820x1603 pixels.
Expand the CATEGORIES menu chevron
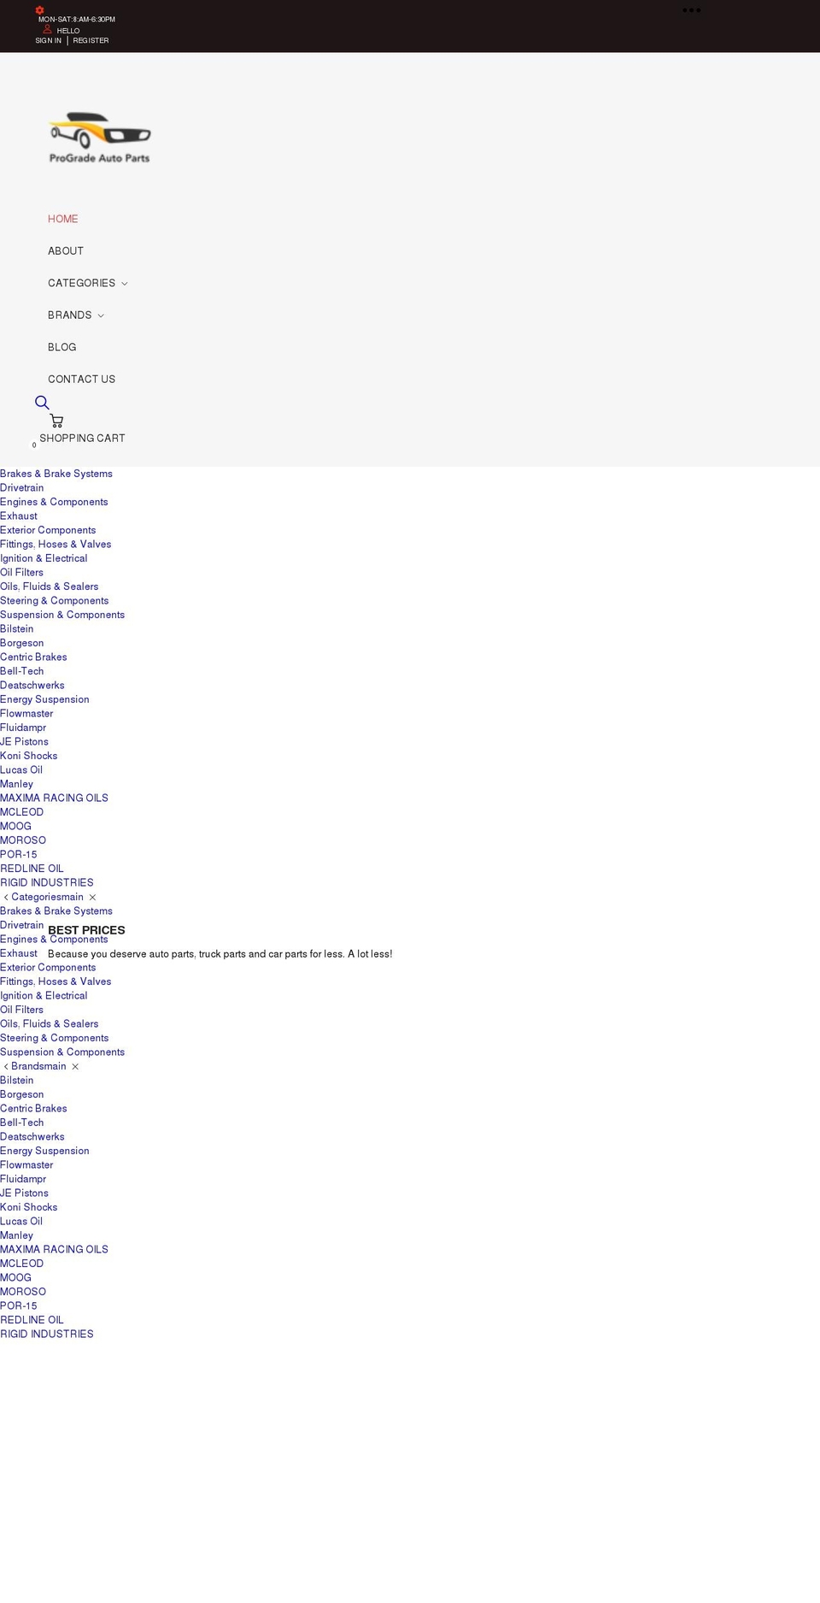click(x=124, y=283)
